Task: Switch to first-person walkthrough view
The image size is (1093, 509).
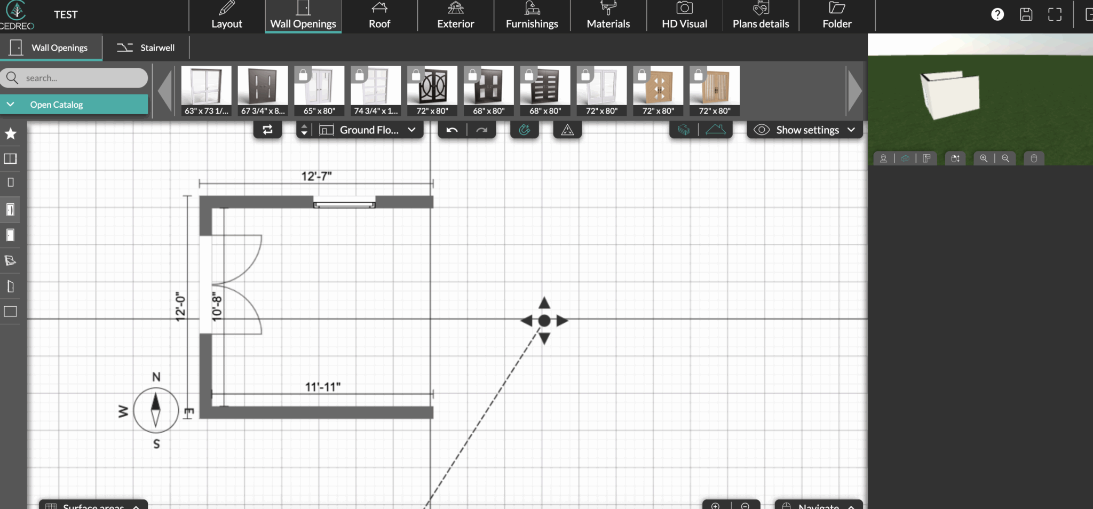Action: (x=884, y=158)
